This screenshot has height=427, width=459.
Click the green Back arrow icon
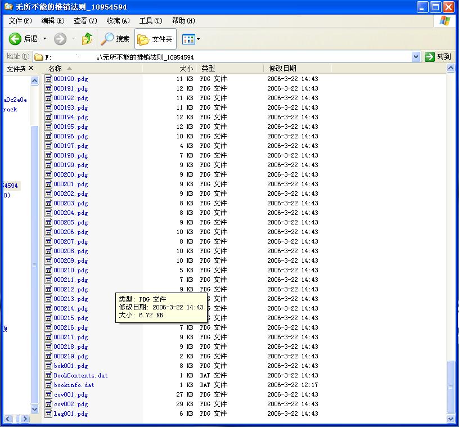point(15,39)
